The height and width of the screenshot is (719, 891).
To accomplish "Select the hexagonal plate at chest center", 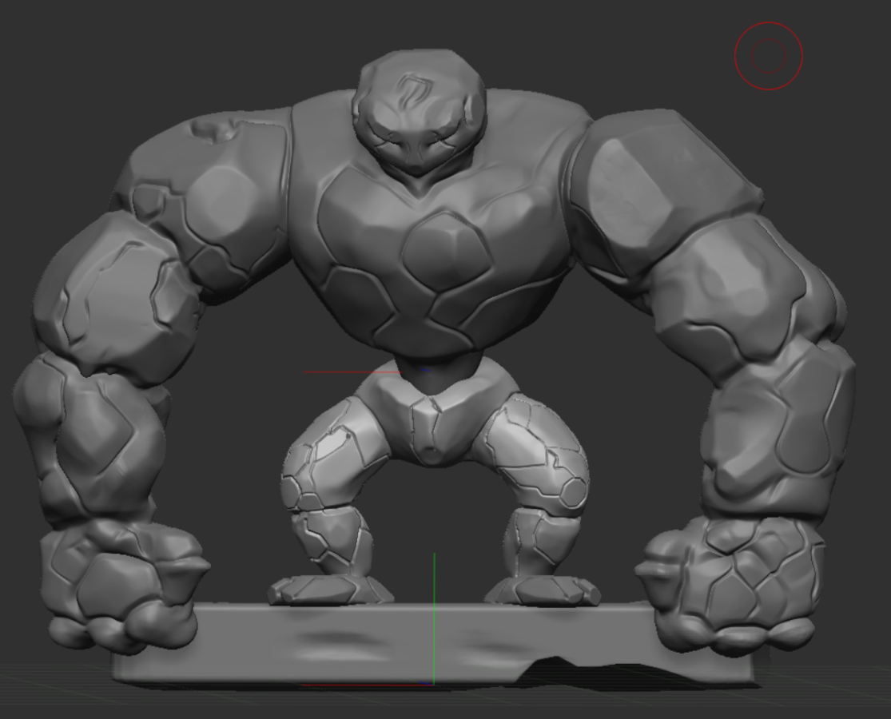I will [446, 251].
